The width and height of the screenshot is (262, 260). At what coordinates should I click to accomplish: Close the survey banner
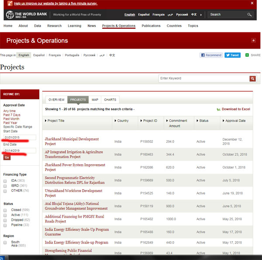click(x=252, y=3)
